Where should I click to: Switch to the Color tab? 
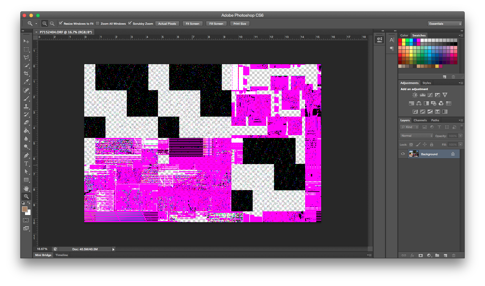click(404, 35)
